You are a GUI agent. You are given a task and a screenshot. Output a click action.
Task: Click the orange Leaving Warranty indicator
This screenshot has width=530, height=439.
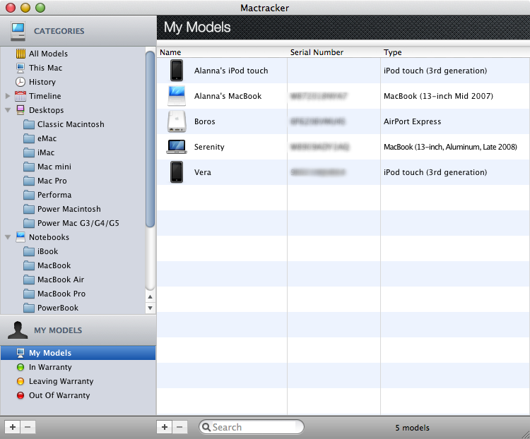[20, 381]
